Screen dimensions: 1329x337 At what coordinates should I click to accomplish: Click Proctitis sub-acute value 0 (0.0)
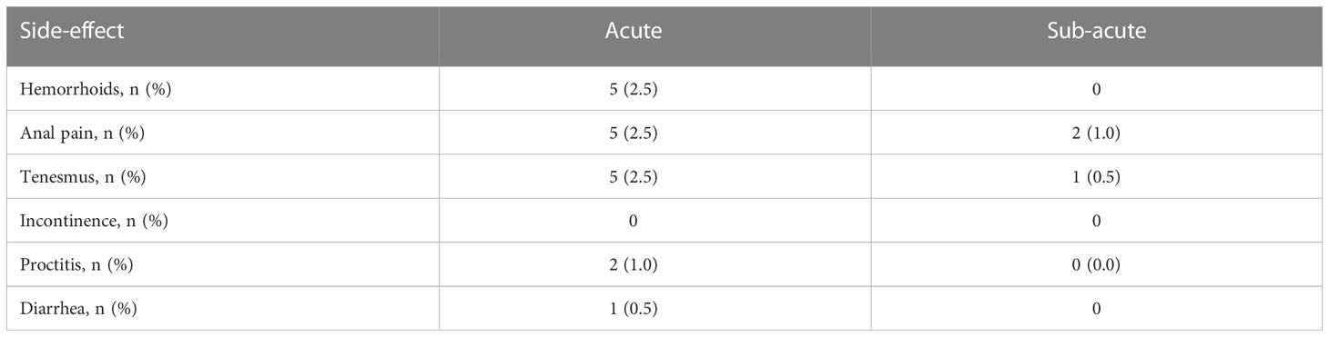1096,264
